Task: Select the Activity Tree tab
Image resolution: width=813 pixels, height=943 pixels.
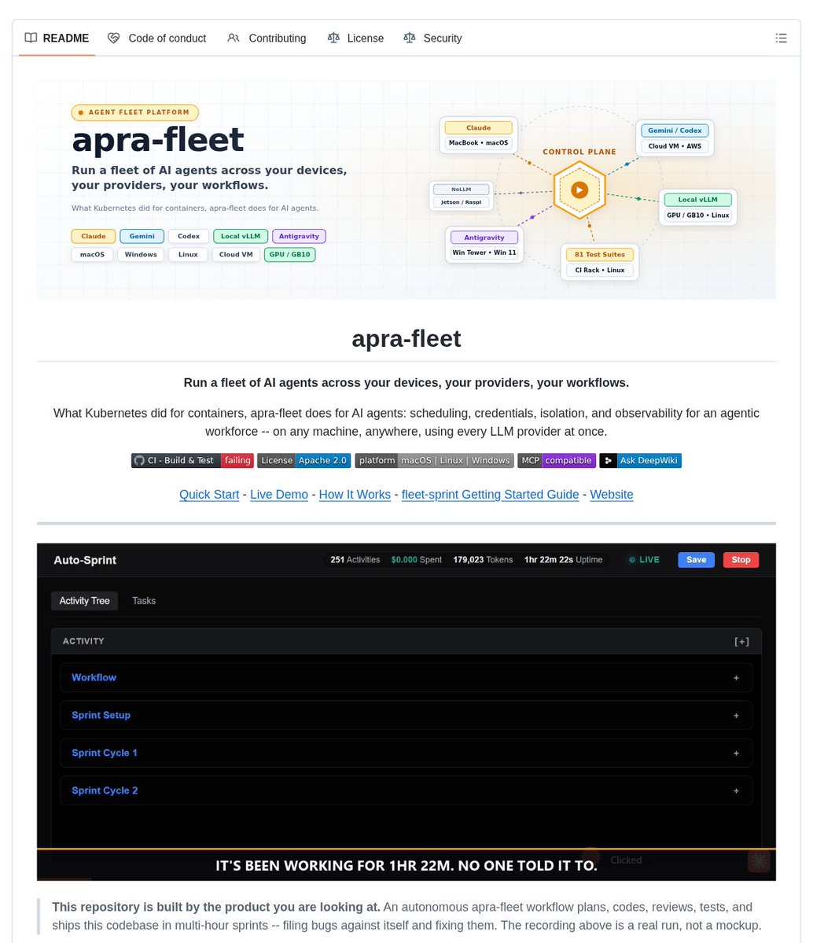Action: pyautogui.click(x=84, y=601)
